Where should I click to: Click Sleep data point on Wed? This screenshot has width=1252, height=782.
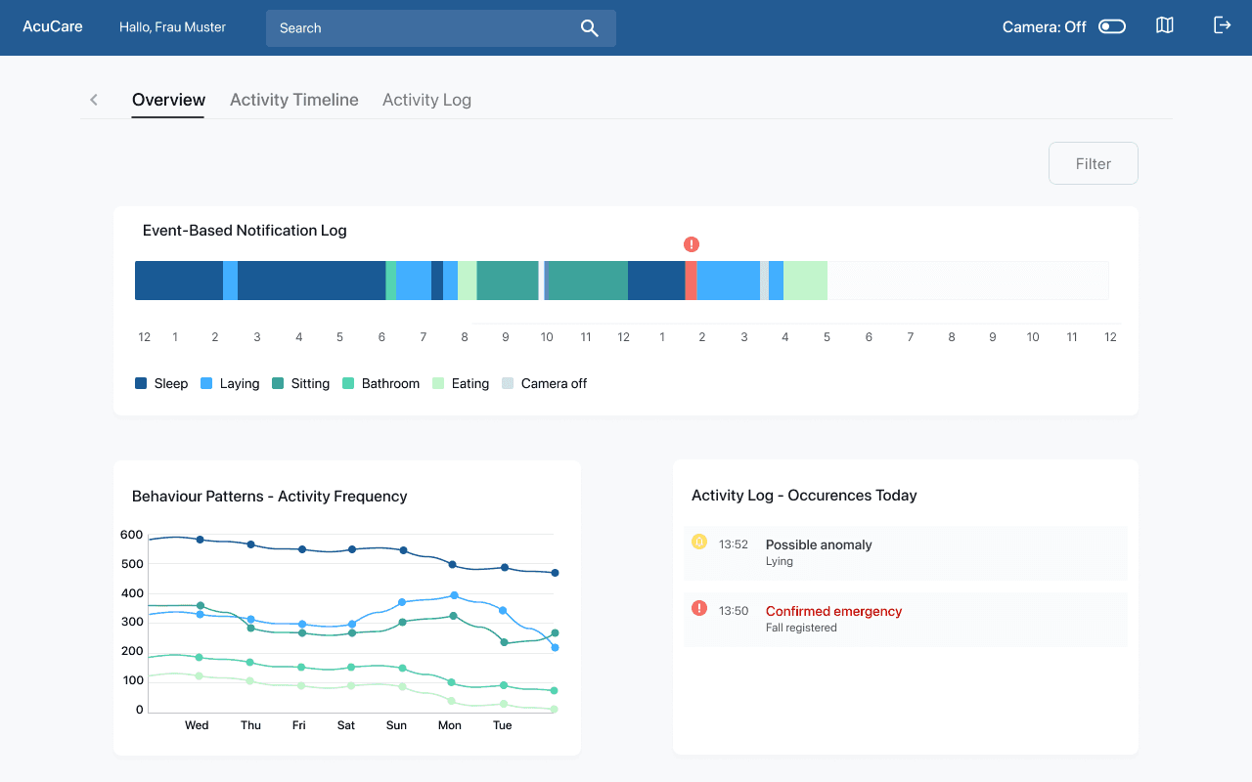200,540
